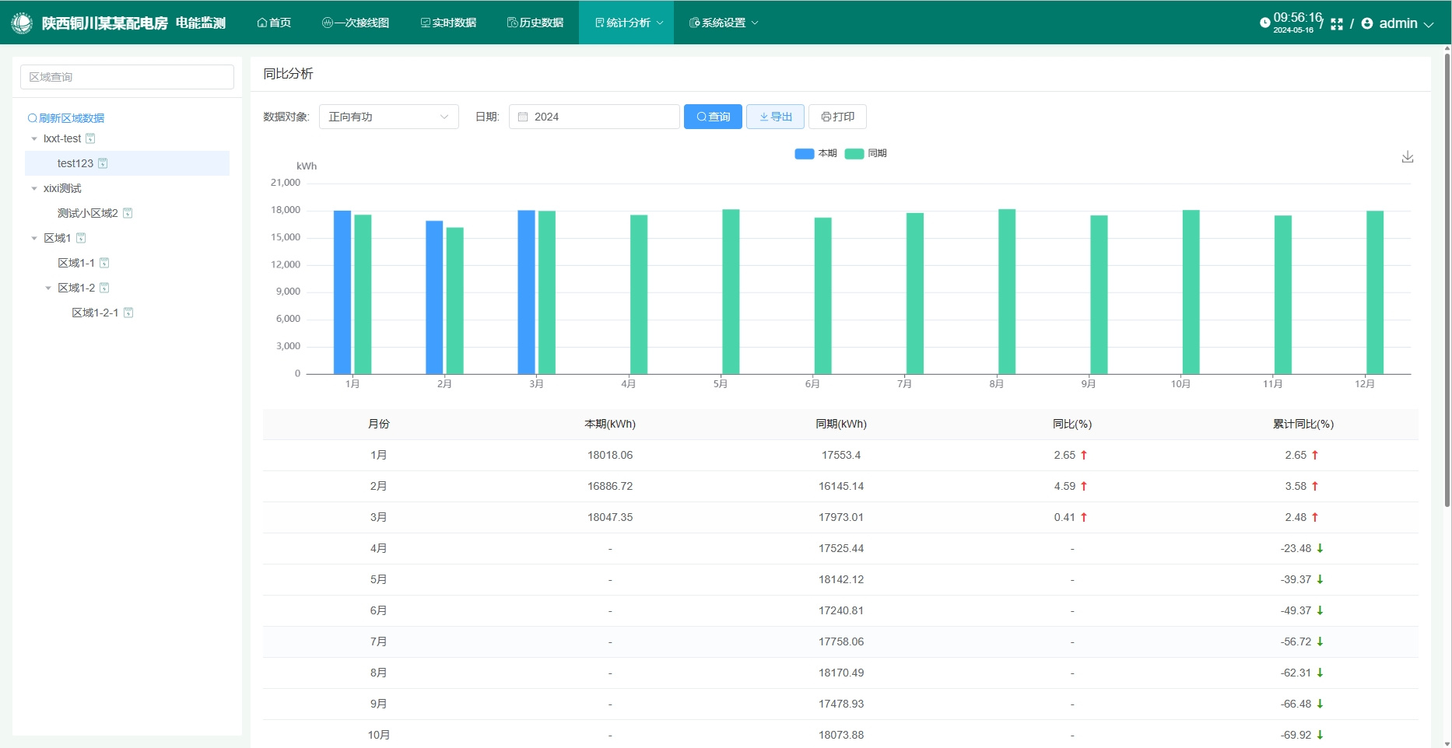Image resolution: width=1452 pixels, height=748 pixels.
Task: Click the admin user avatar icon
Action: pyautogui.click(x=1367, y=24)
